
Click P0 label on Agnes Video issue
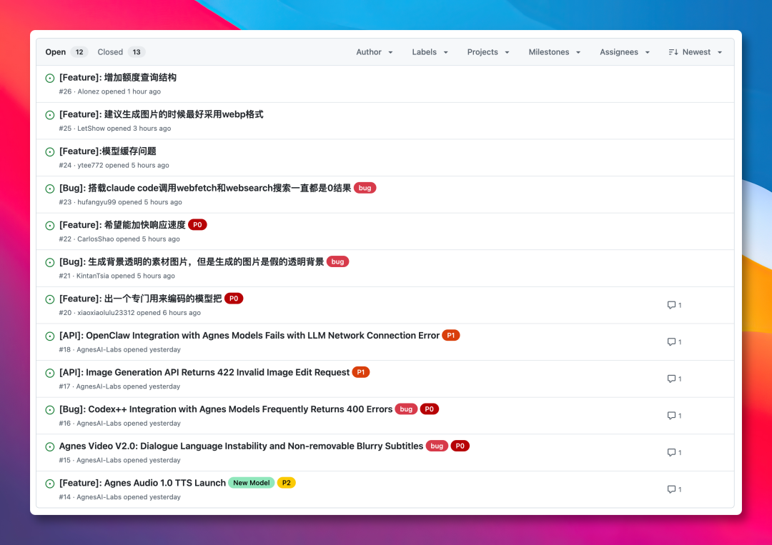coord(460,446)
